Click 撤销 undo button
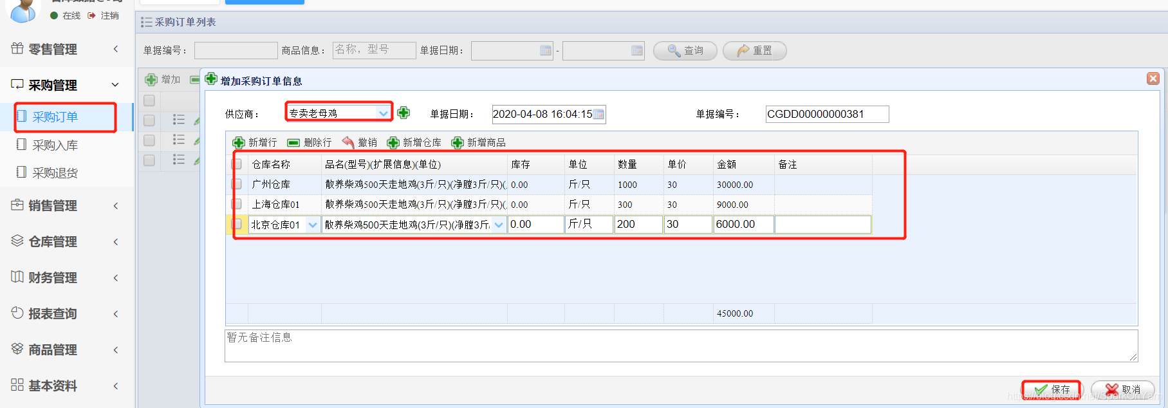The height and width of the screenshot is (408, 1168). tap(360, 142)
